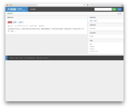Image resolution: width=129 pixels, height=109 pixels.
Task: Click the 最新发布 section heading
Action: 10,18
